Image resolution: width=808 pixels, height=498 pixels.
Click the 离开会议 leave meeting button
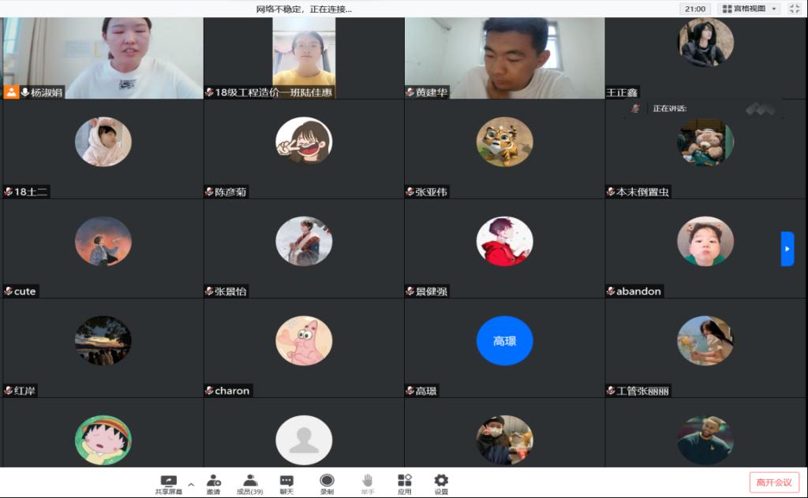774,482
